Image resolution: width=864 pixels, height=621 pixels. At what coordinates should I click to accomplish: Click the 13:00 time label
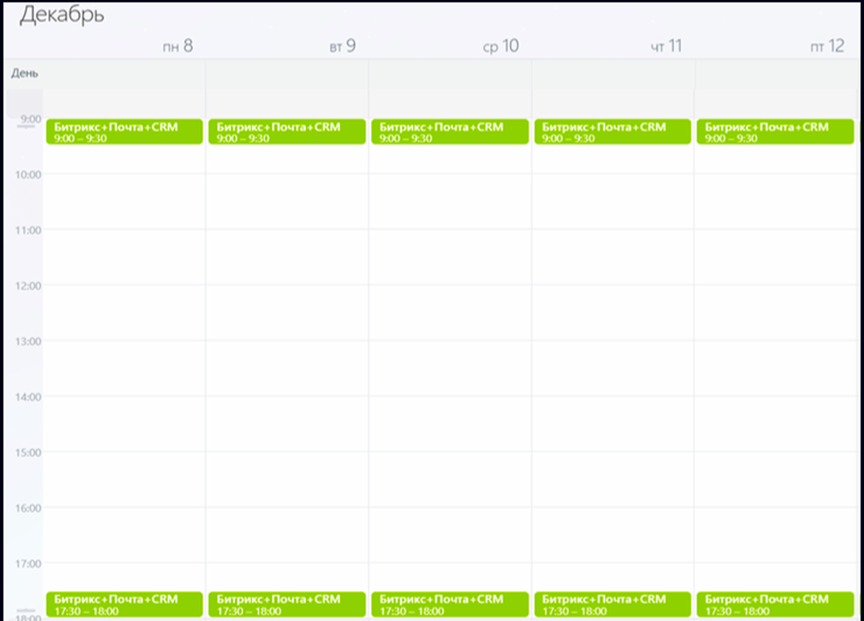click(28, 341)
